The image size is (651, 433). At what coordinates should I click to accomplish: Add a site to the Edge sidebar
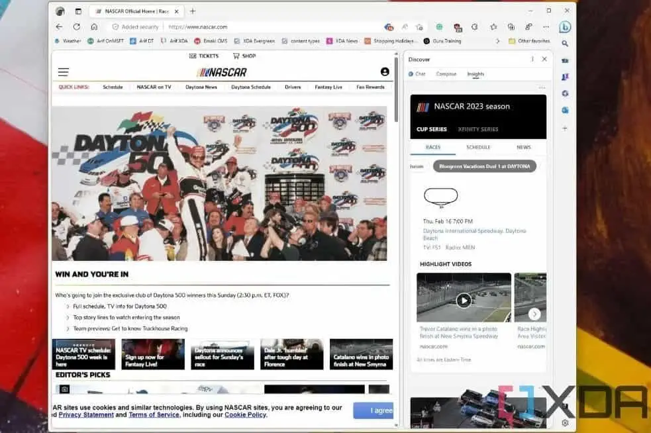pos(565,128)
